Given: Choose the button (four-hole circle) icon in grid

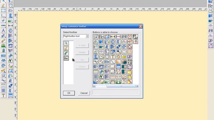Looking at the screenshot, I should (113, 42).
